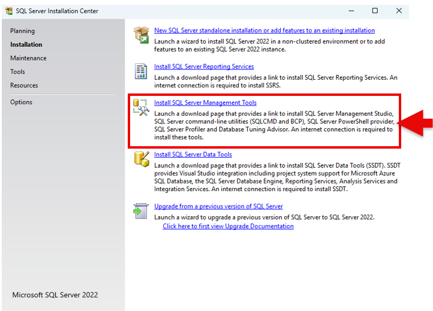Click the Reporting Services description text
433x311 pixels.
[x=276, y=81]
